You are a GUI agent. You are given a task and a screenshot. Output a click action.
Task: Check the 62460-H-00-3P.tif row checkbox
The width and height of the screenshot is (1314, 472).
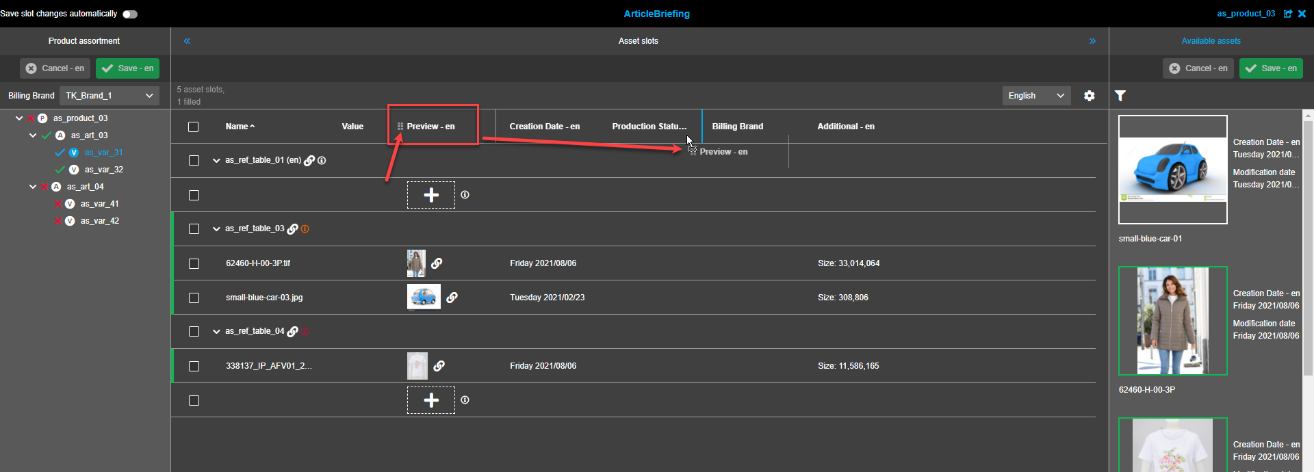point(194,263)
